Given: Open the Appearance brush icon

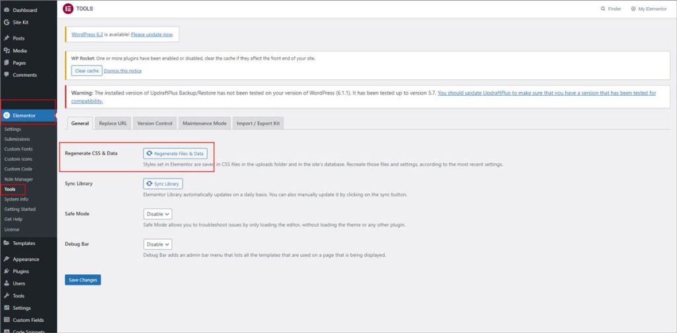Looking at the screenshot, I should [6, 259].
